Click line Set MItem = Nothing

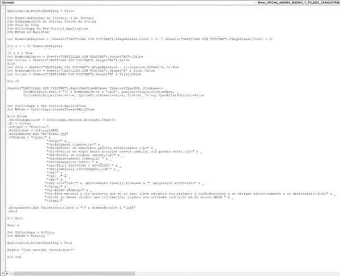tap(26, 236)
